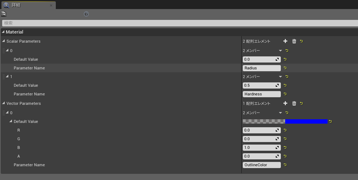Collapse Vector Parameters element 0
Screen dimensions: 358x180
click(x=7, y=112)
